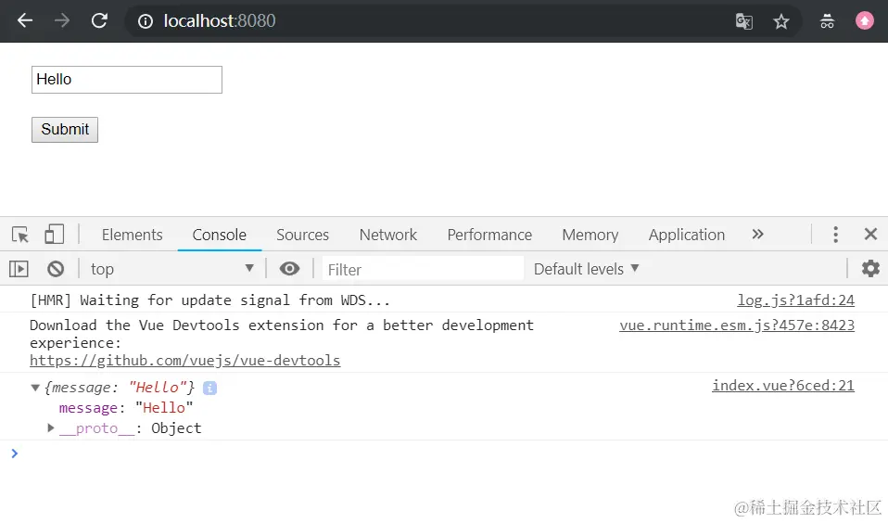Image resolution: width=888 pixels, height=523 pixels.
Task: Open the vue-devtools GitHub link
Action: [184, 361]
